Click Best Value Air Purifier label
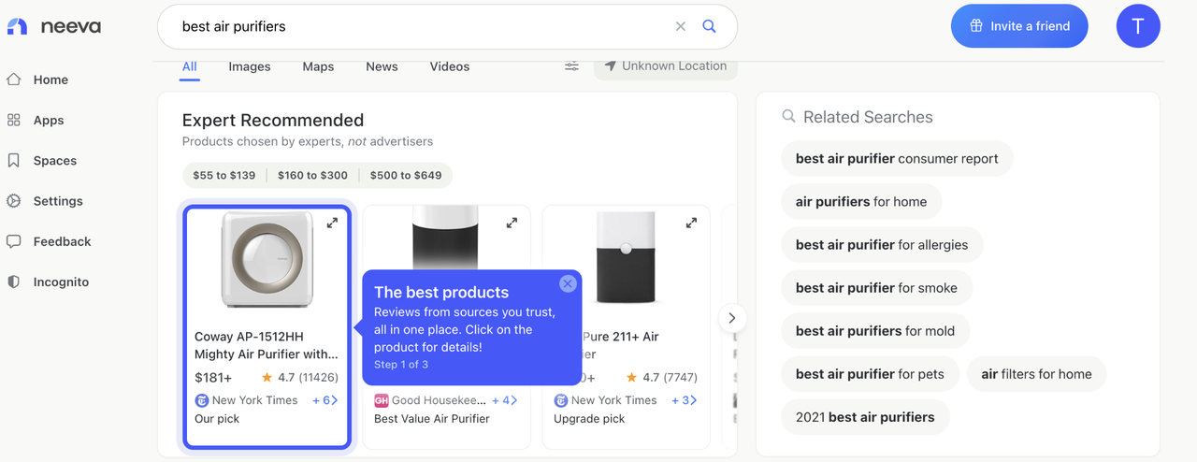Screen dimensions: 1197x462 [432, 419]
